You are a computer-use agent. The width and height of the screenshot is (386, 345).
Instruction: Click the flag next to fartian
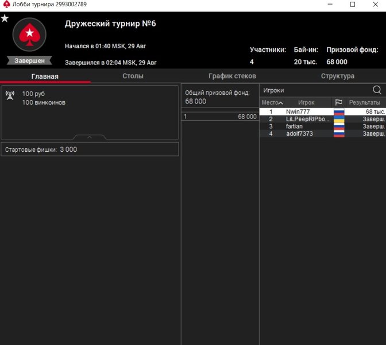point(339,126)
